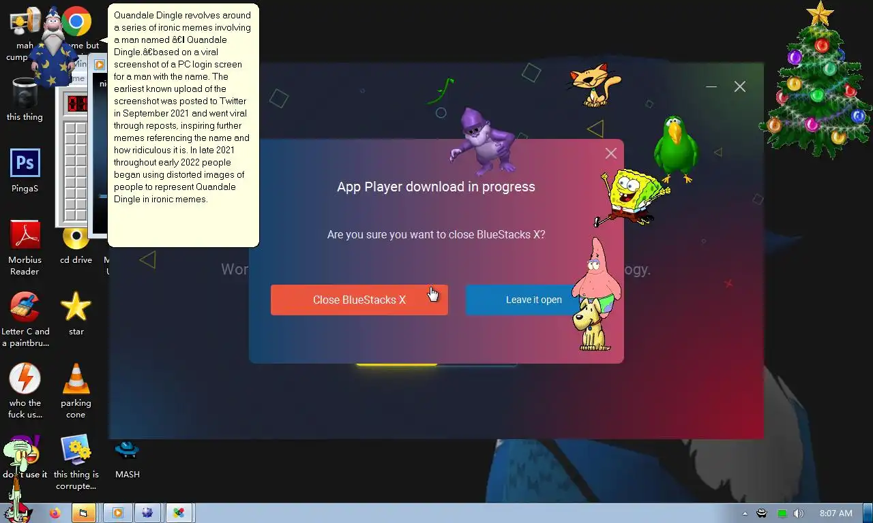Minimize the BlueStacks X installer window

click(x=711, y=86)
